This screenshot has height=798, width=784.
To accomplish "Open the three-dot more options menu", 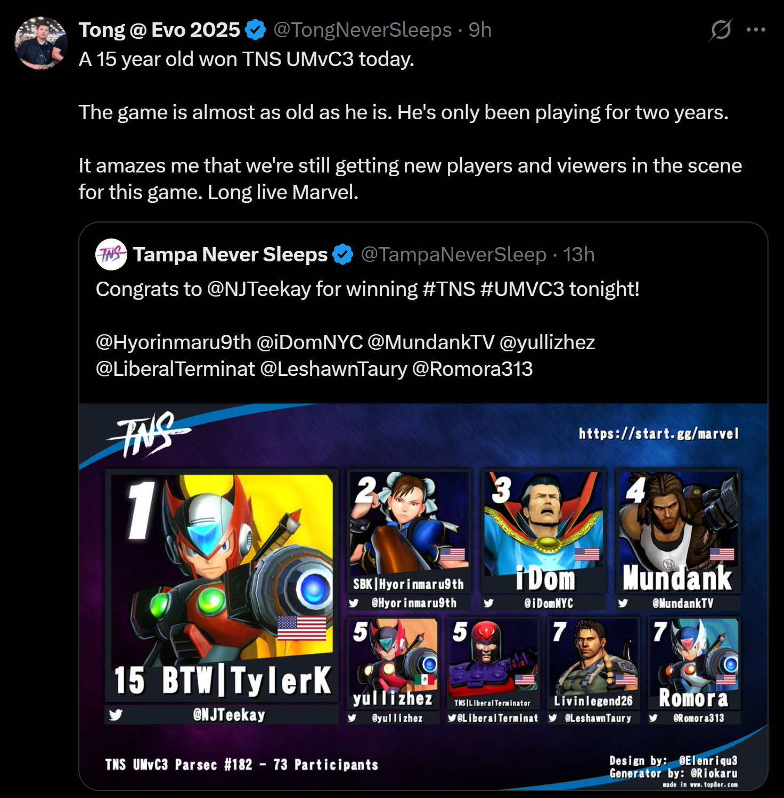I will pyautogui.click(x=756, y=30).
